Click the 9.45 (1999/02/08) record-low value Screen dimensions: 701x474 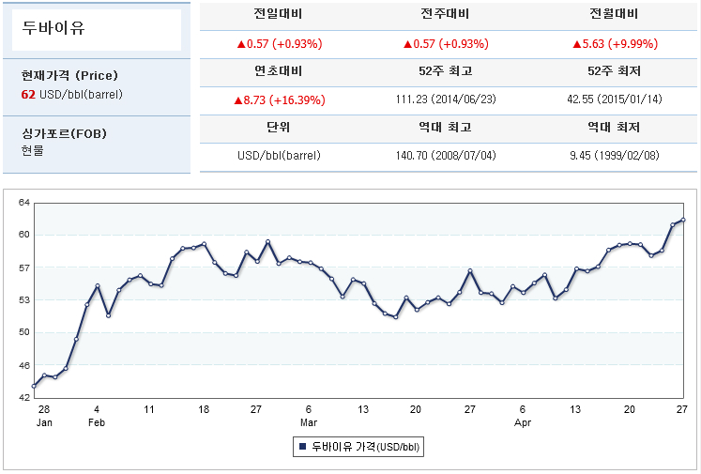click(x=614, y=155)
